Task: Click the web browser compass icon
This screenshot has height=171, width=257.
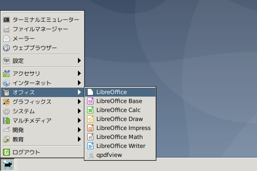Action: 6,48
